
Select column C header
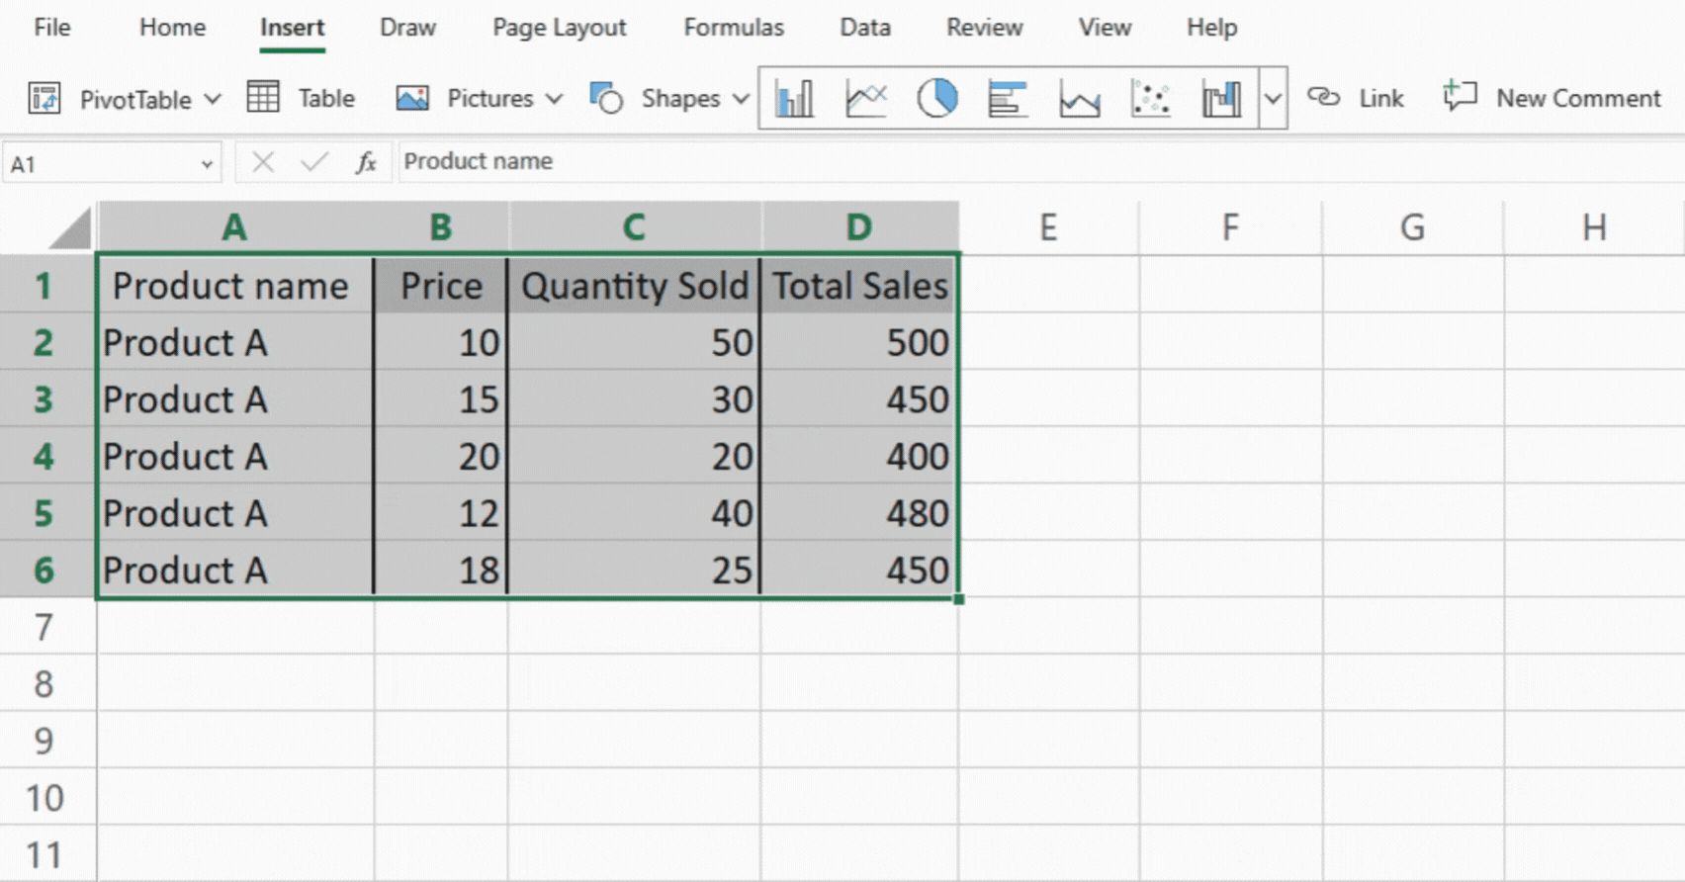634,227
